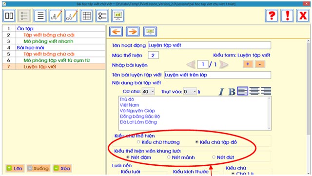
Task: Click the grid table toolbar icon
Action: coord(87,16)
